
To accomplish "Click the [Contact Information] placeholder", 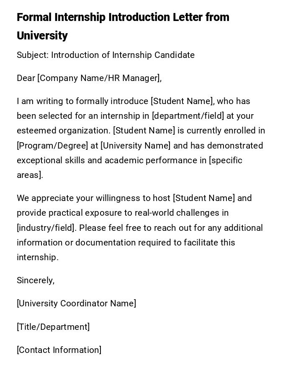I will point(59,350).
